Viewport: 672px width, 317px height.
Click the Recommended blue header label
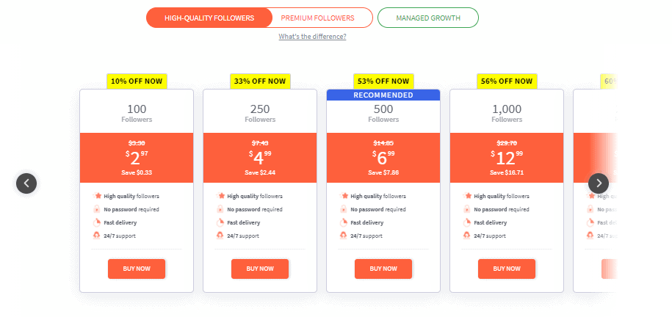click(383, 95)
